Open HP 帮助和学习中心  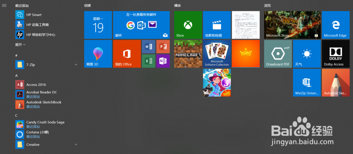(x=46, y=35)
